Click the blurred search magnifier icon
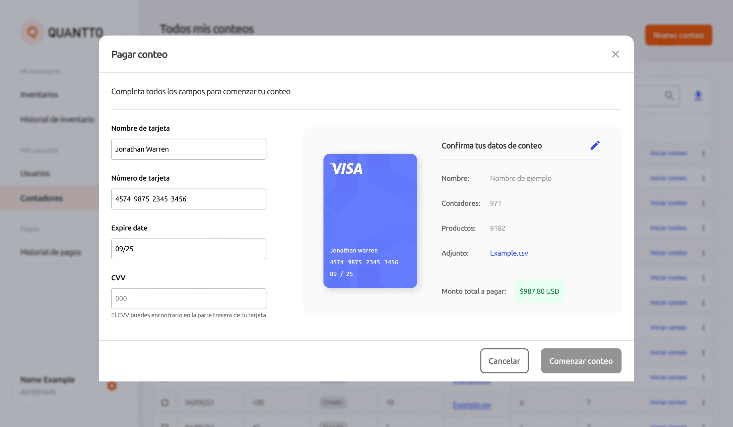Image resolution: width=733 pixels, height=427 pixels. pos(669,96)
